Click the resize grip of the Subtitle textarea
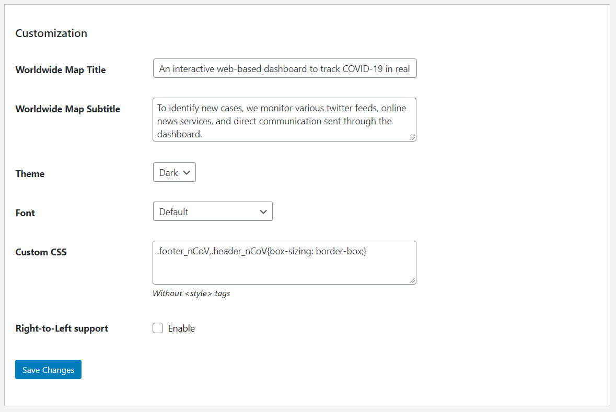616x412 pixels. 412,137
